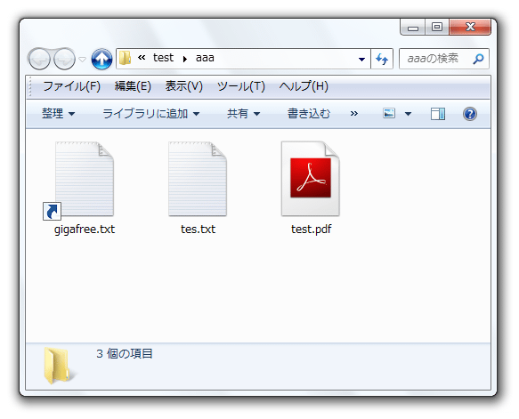Go back with the Back arrow button
Viewport: 519px width, 419px height.
click(39, 59)
